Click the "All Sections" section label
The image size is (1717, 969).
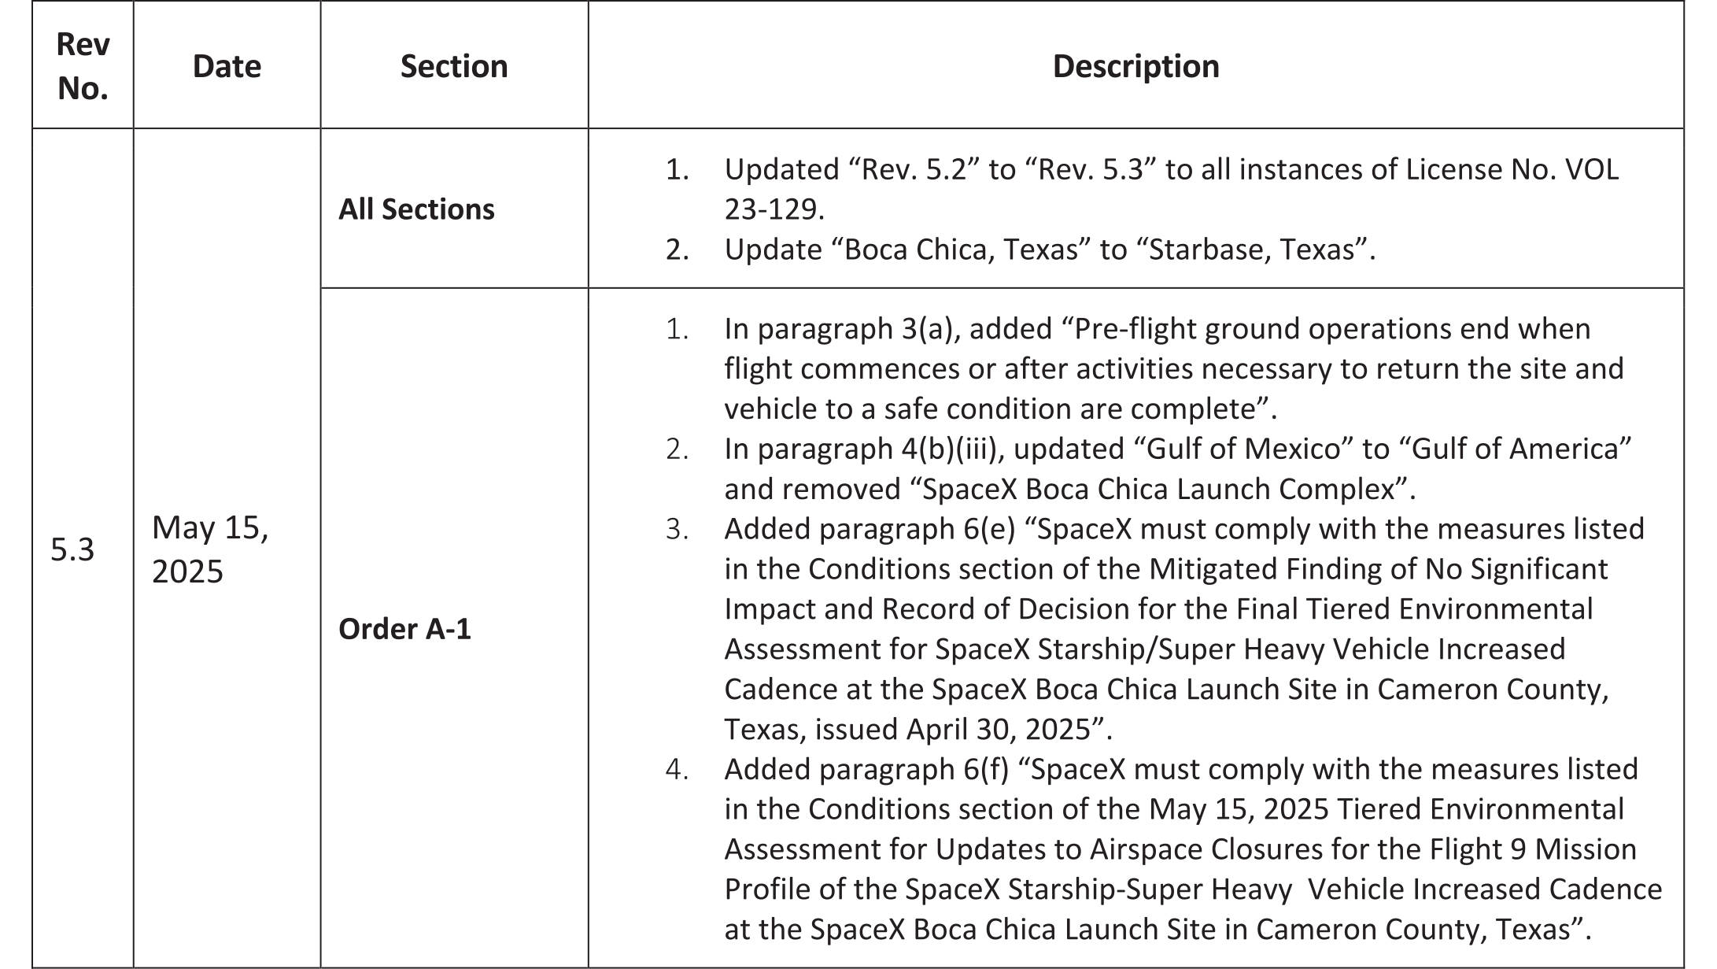(416, 209)
